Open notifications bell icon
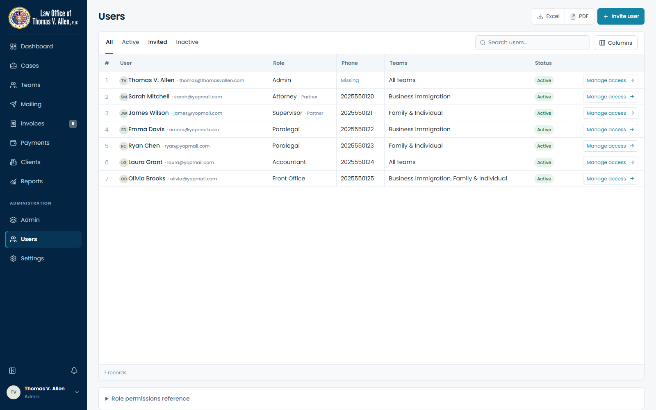 point(74,371)
